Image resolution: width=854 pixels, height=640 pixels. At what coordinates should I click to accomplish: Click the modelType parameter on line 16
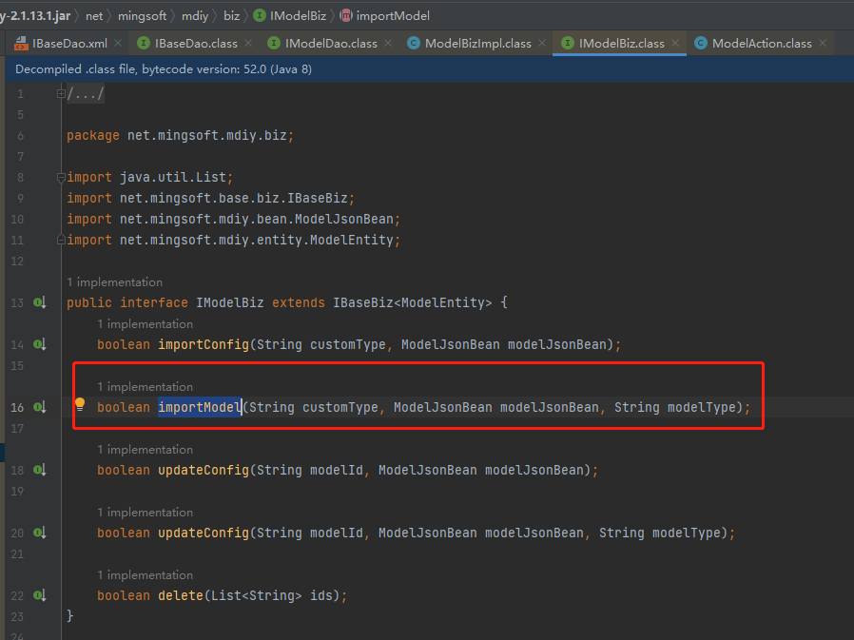click(x=675, y=407)
